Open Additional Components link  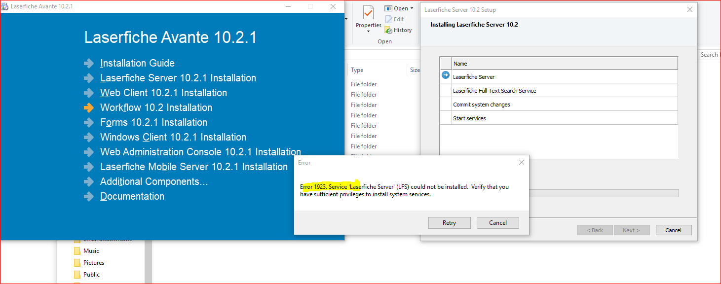coord(154,181)
